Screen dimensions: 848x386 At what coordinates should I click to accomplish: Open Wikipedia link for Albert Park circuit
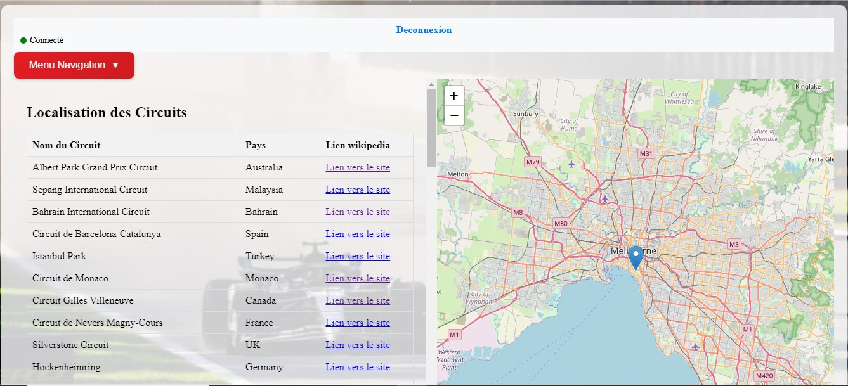click(x=358, y=167)
